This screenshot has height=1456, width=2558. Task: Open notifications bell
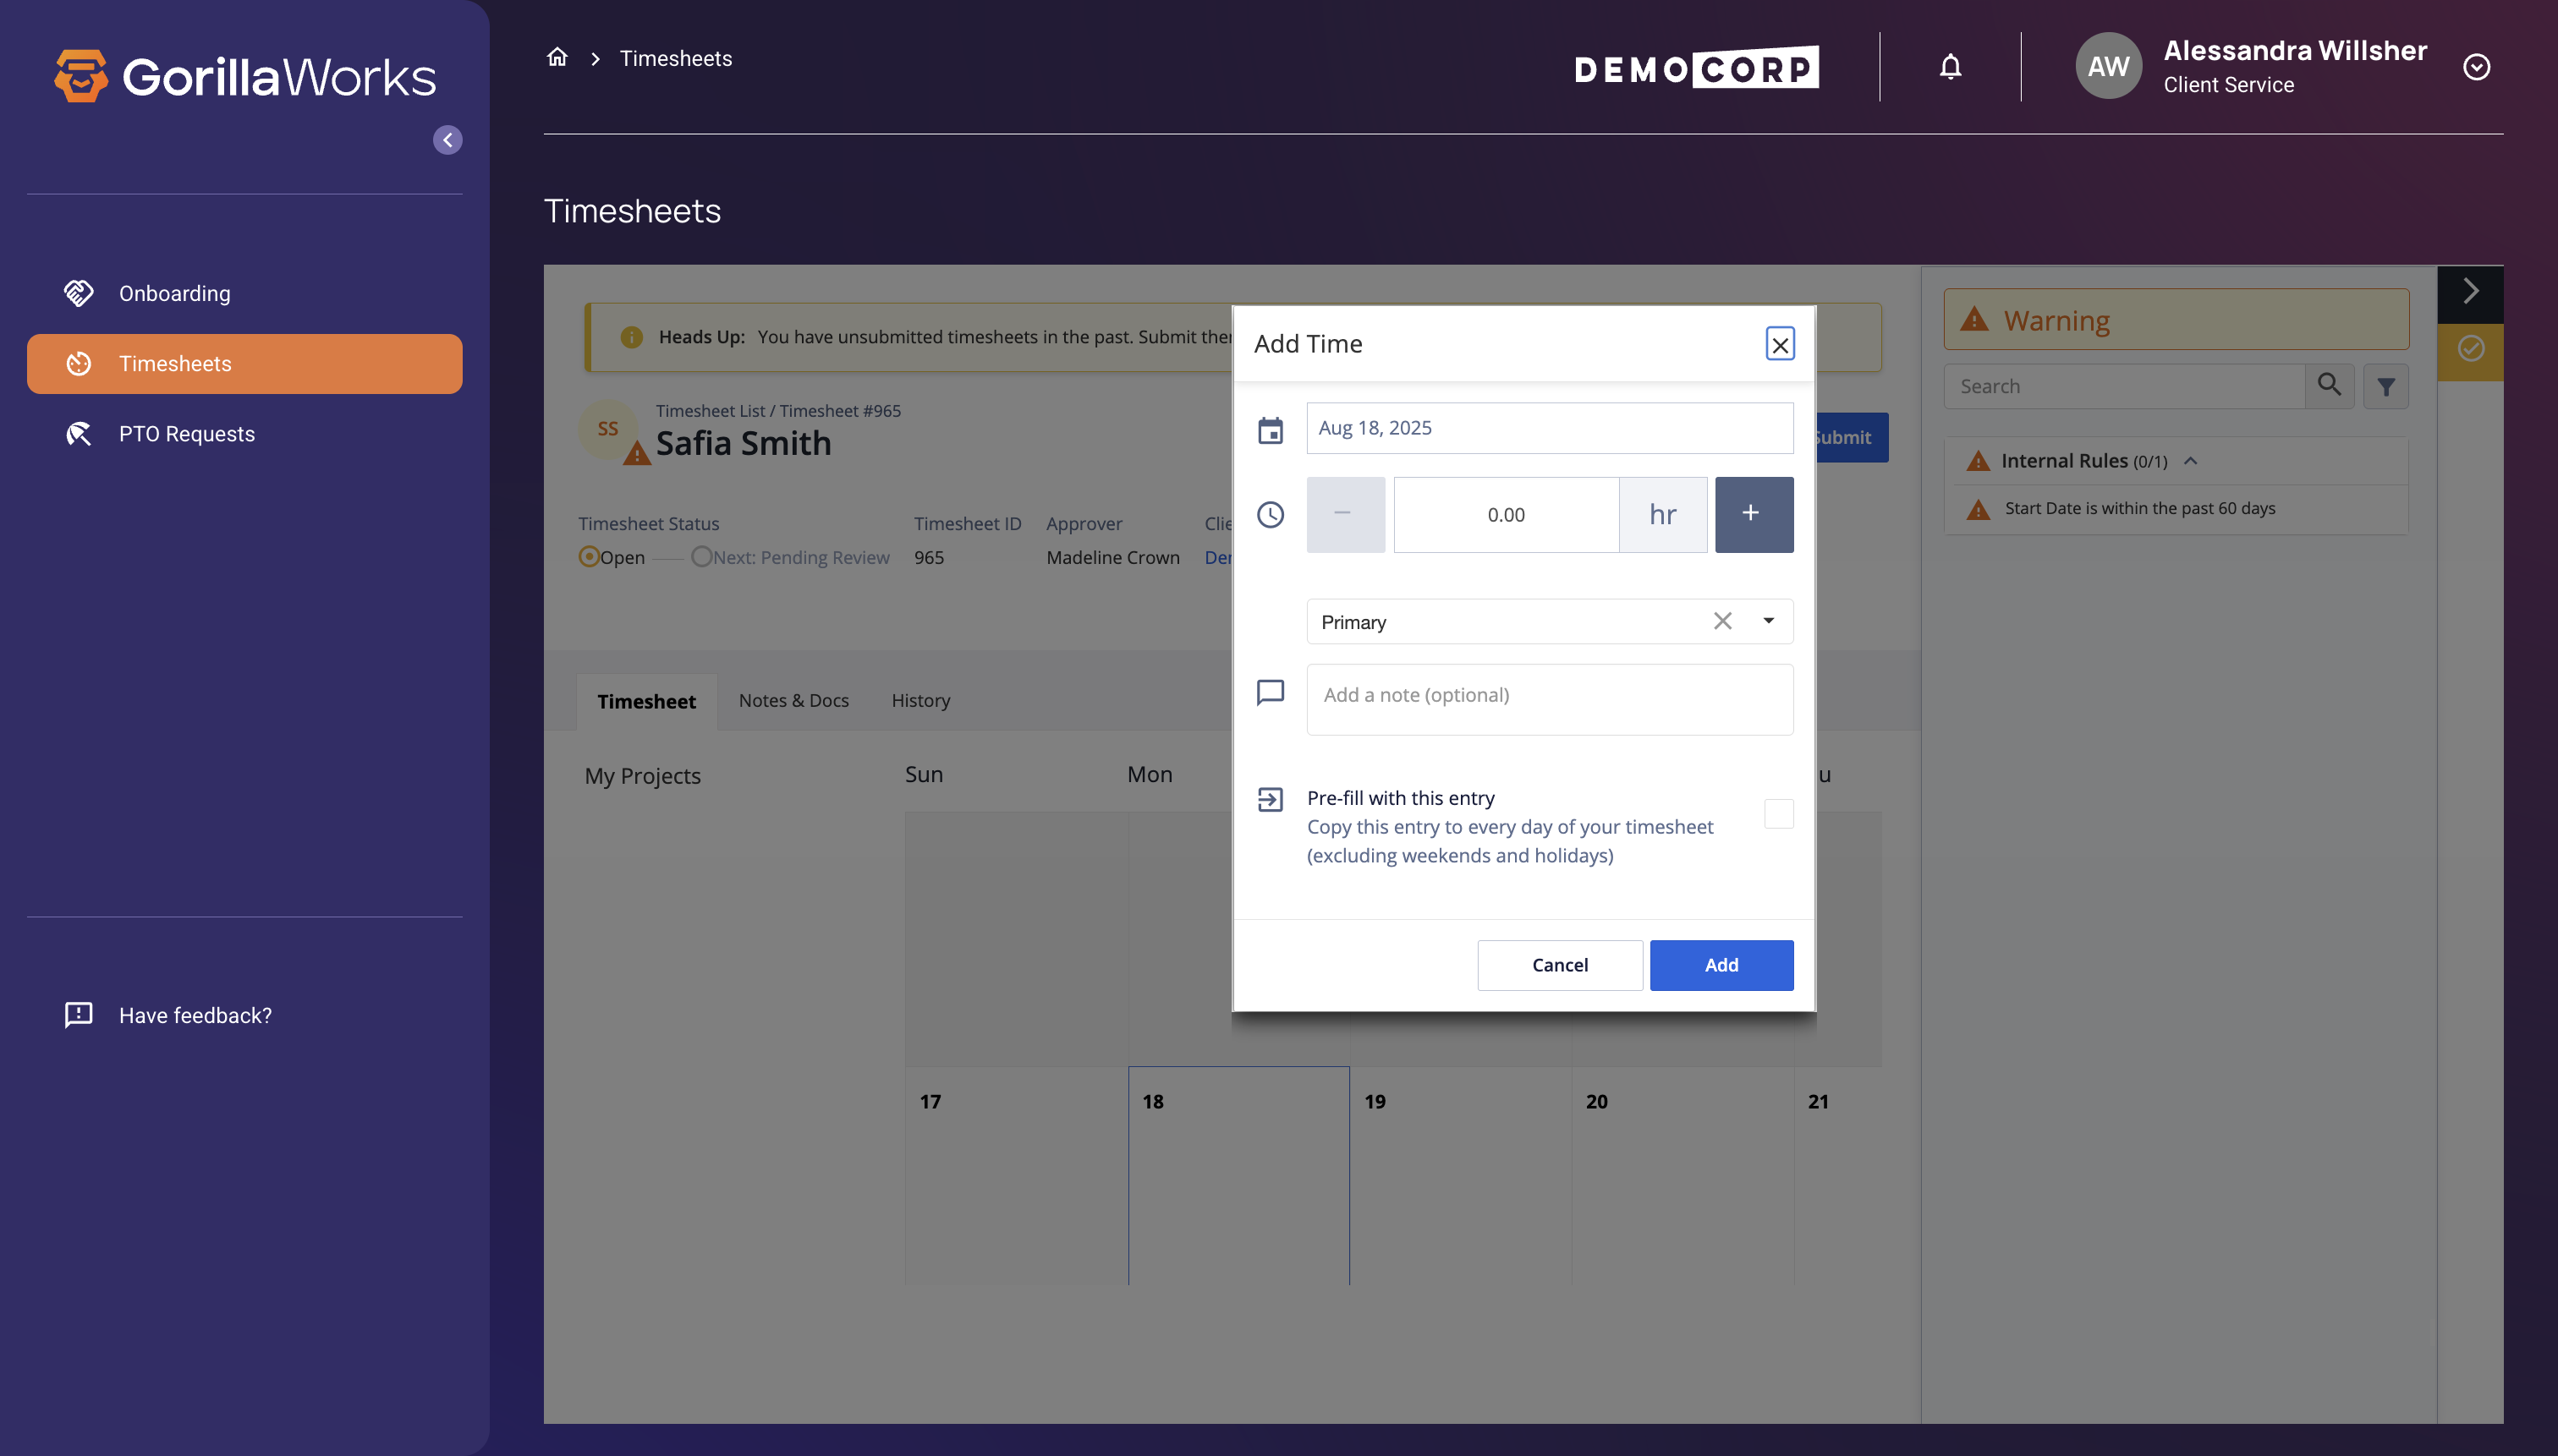coord(1950,67)
